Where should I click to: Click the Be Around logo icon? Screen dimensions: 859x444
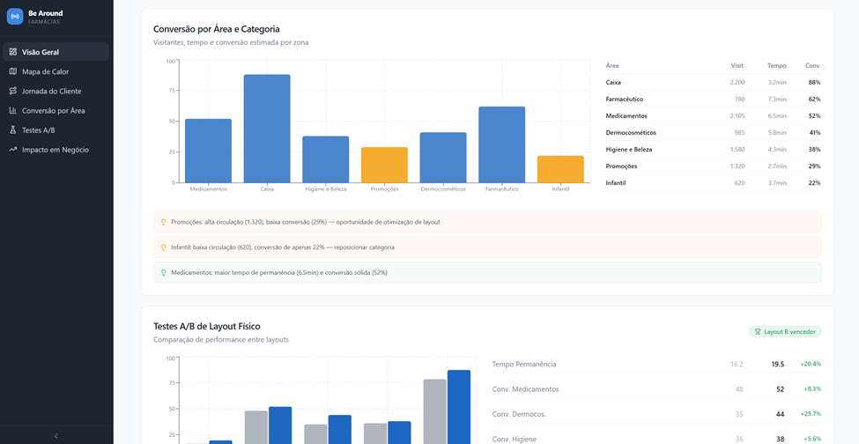point(15,17)
